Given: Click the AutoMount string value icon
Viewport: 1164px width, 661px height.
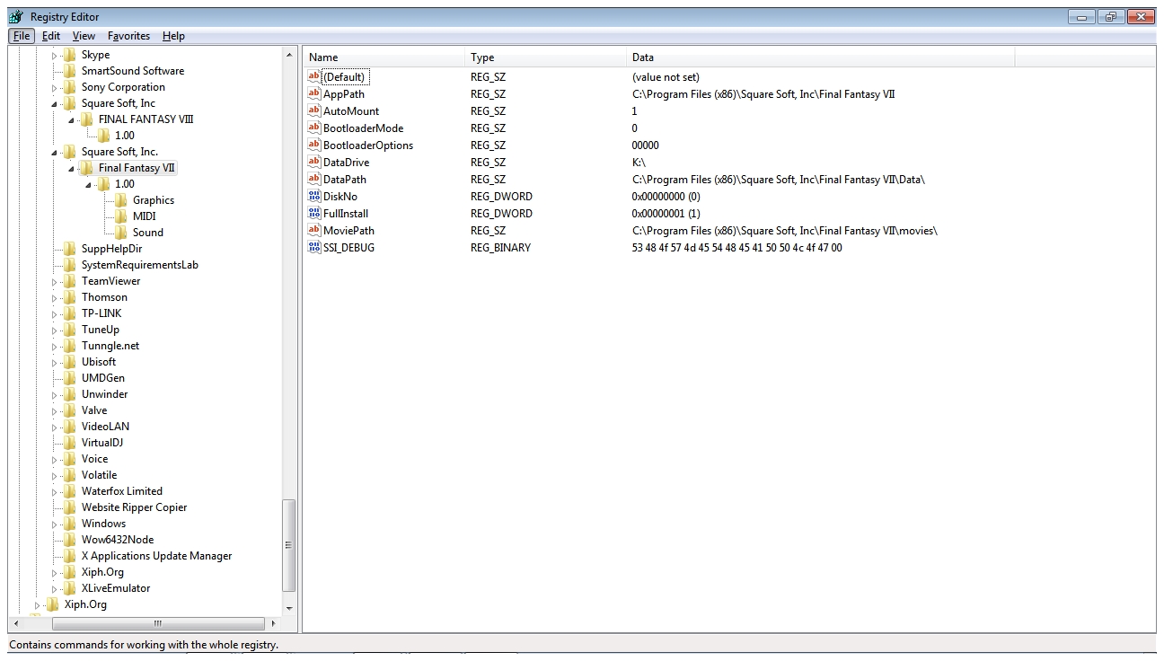Looking at the screenshot, I should [x=314, y=110].
